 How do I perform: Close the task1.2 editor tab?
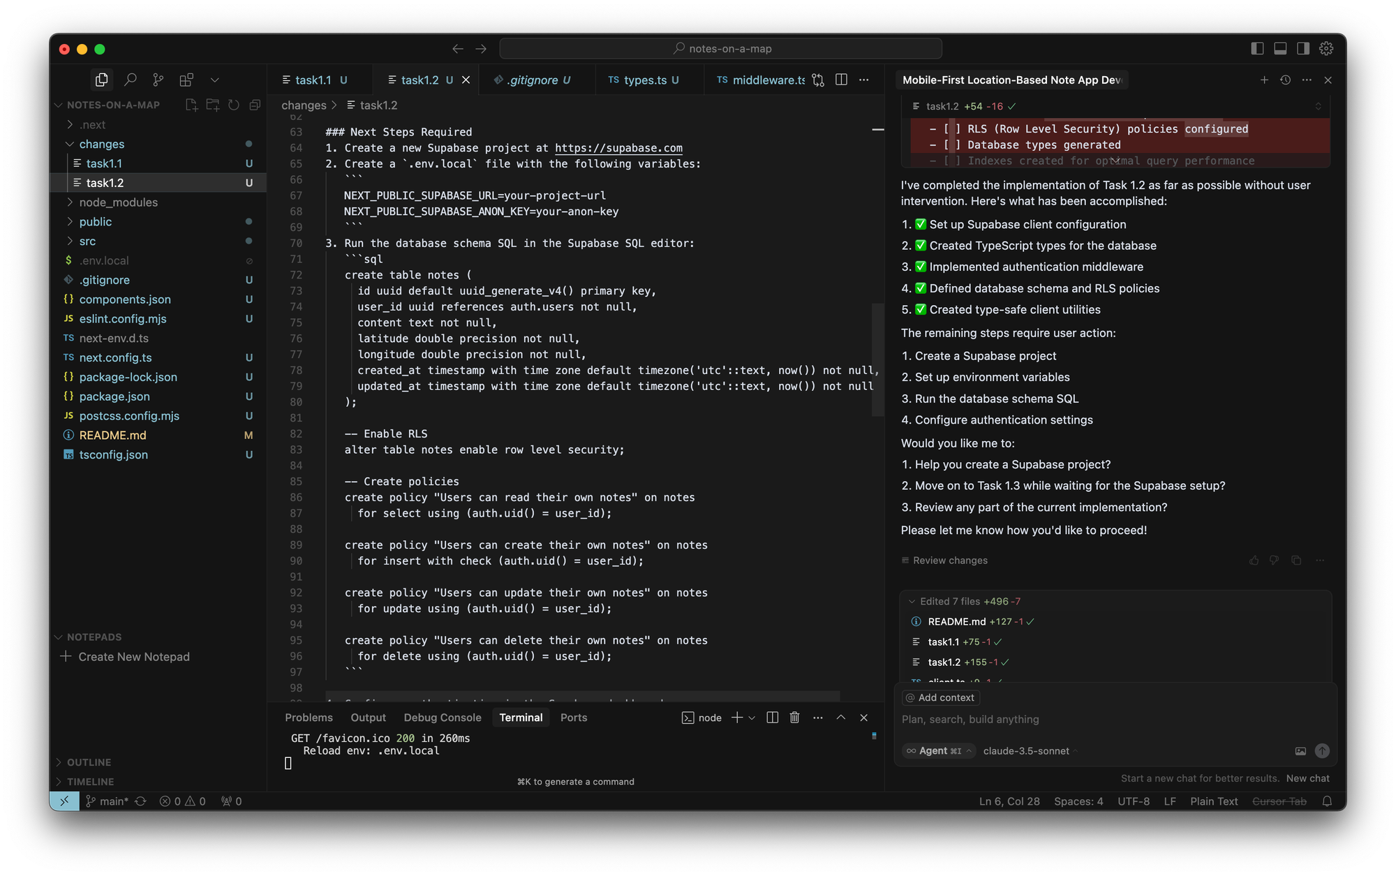click(x=466, y=80)
